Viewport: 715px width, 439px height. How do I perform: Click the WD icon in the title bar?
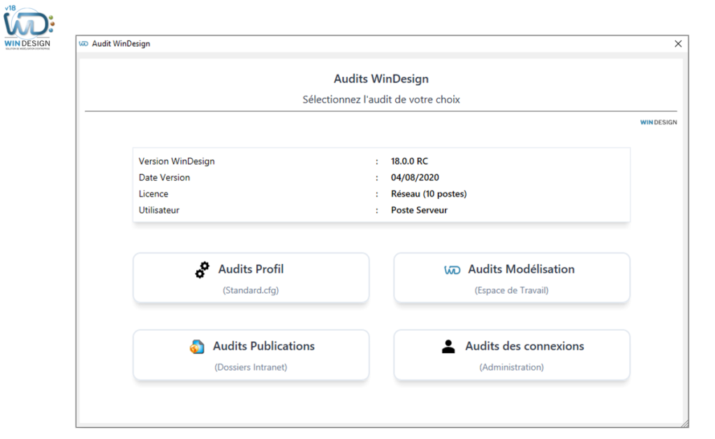[84, 44]
